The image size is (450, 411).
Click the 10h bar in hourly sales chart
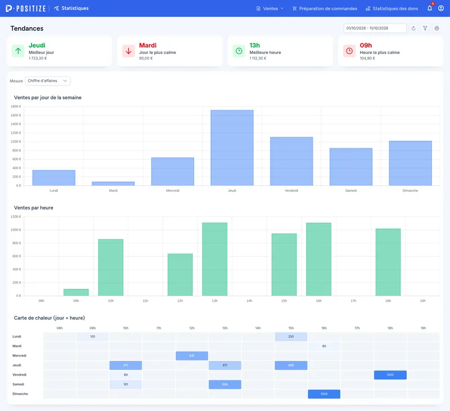click(x=111, y=267)
